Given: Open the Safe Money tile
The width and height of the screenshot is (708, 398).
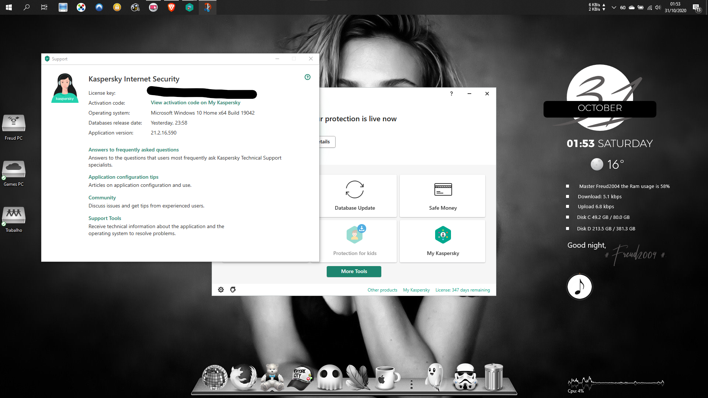Looking at the screenshot, I should (442, 196).
